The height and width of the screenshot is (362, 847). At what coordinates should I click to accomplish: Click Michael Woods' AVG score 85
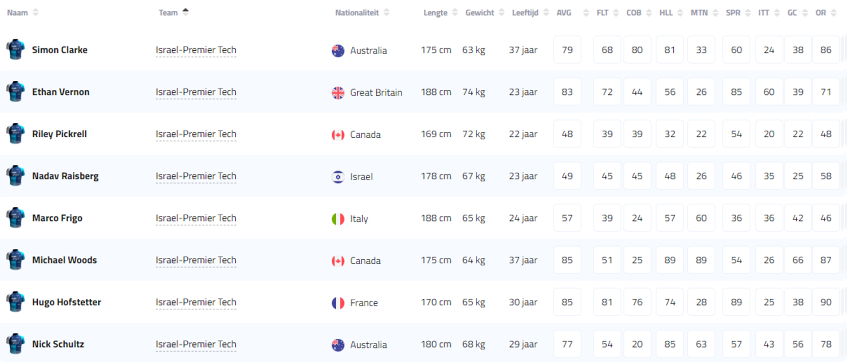[567, 260]
